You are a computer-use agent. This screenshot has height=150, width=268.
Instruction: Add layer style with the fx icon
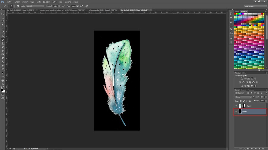244,148
